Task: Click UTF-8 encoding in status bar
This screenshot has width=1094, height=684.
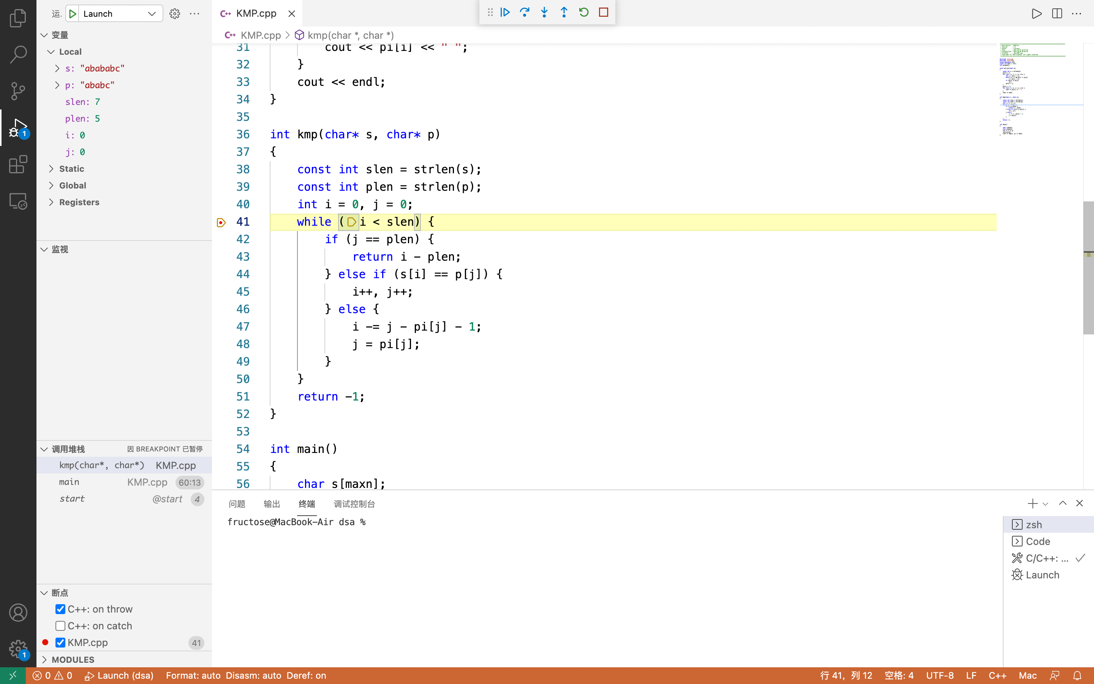Action: (x=939, y=675)
